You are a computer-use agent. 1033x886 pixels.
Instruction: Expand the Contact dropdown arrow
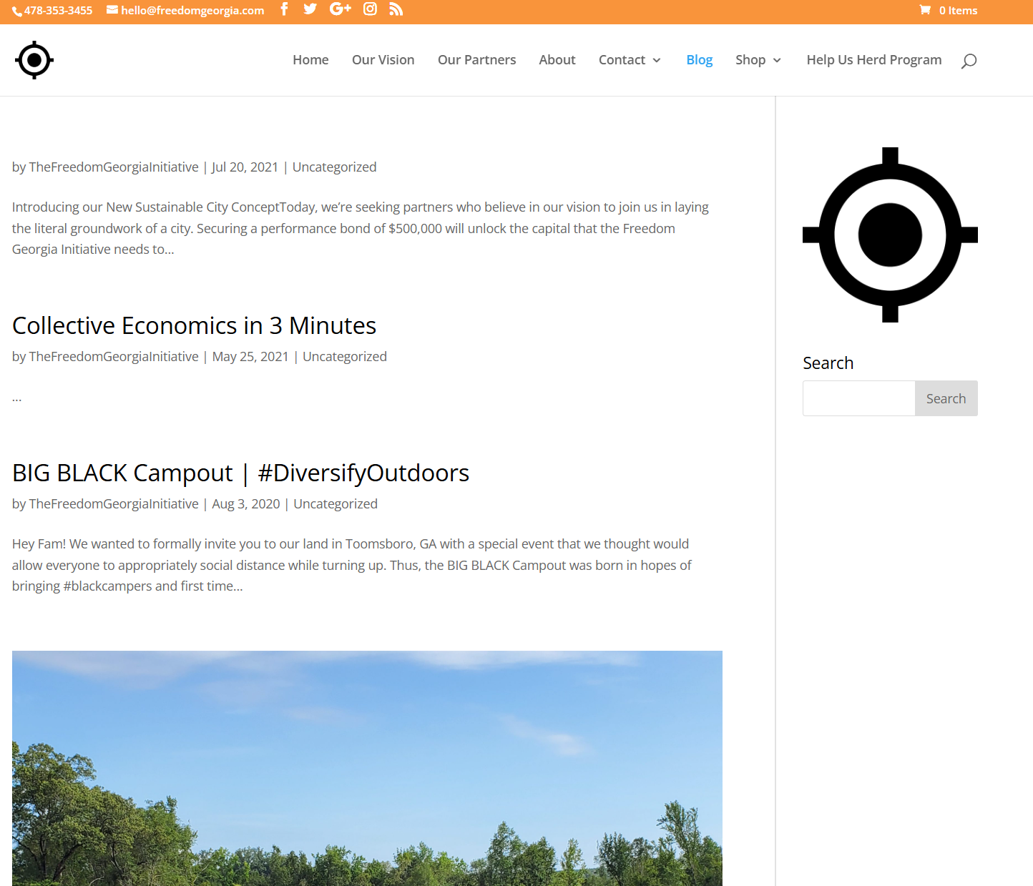tap(657, 61)
